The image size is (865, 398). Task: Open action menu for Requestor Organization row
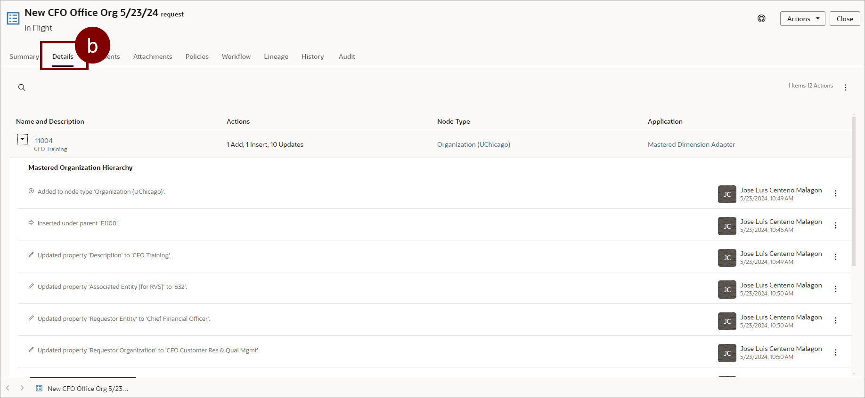coord(835,352)
